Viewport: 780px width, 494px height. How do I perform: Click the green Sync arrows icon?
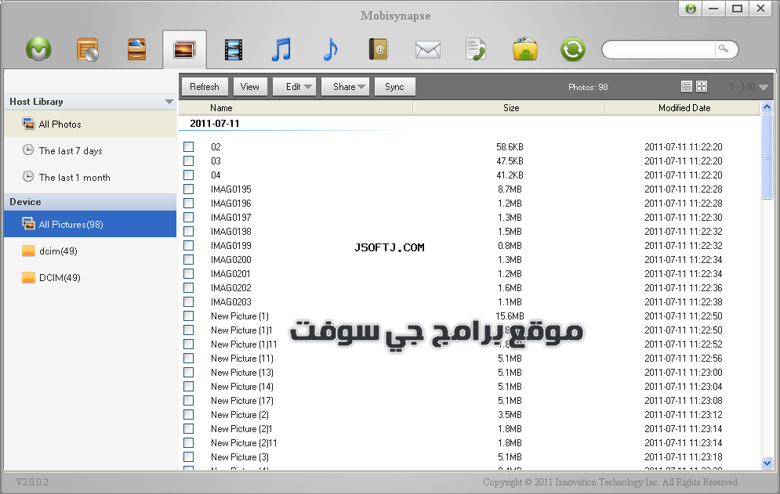572,49
